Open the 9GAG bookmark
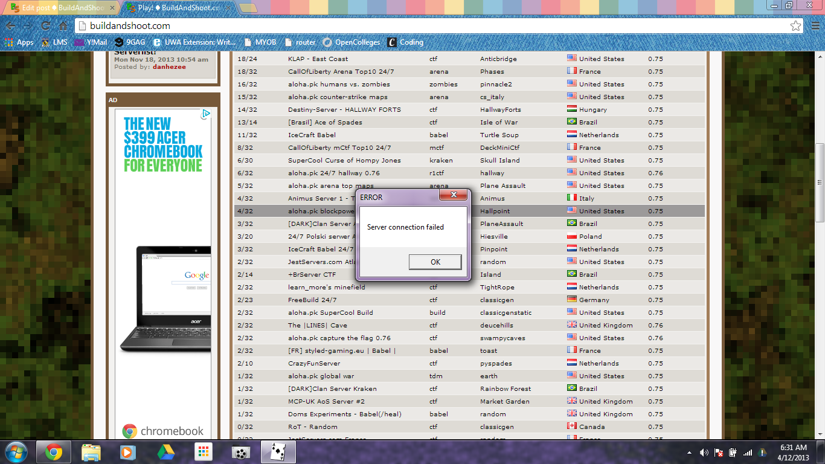The width and height of the screenshot is (825, 464). click(131, 42)
